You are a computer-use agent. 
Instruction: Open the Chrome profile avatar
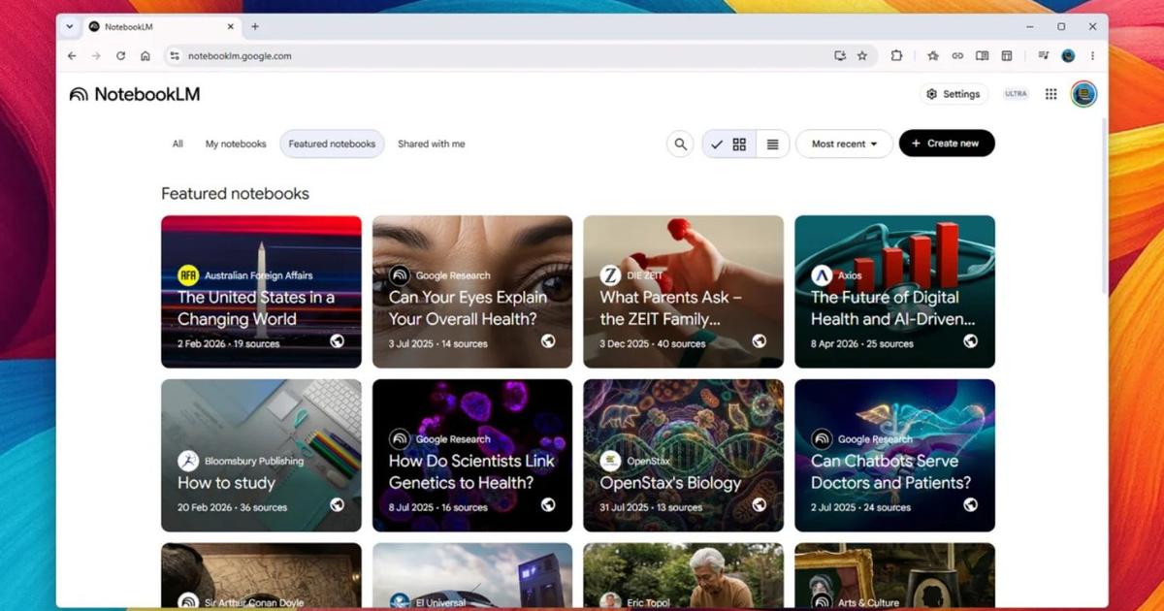pyautogui.click(x=1068, y=56)
